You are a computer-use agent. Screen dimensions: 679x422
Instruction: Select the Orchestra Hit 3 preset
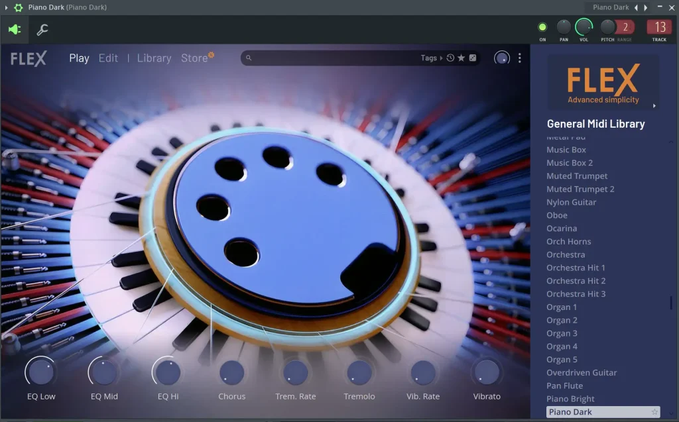pyautogui.click(x=576, y=294)
